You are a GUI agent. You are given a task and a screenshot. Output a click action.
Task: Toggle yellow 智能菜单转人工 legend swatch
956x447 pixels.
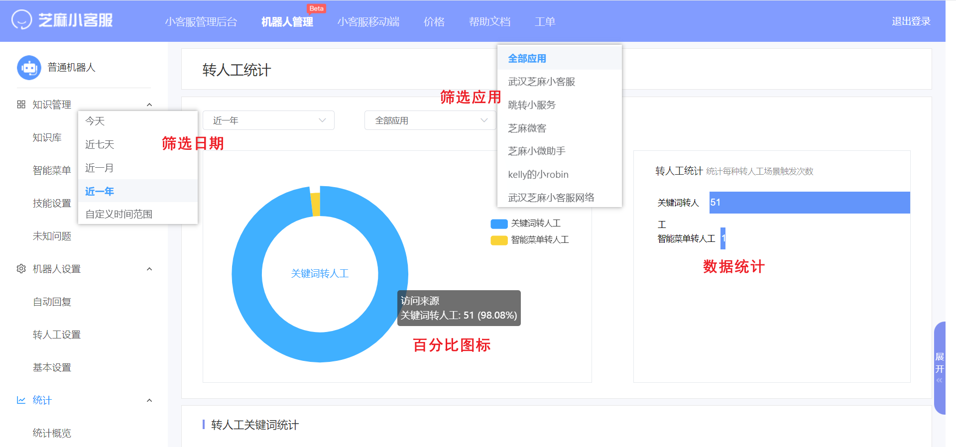[499, 240]
